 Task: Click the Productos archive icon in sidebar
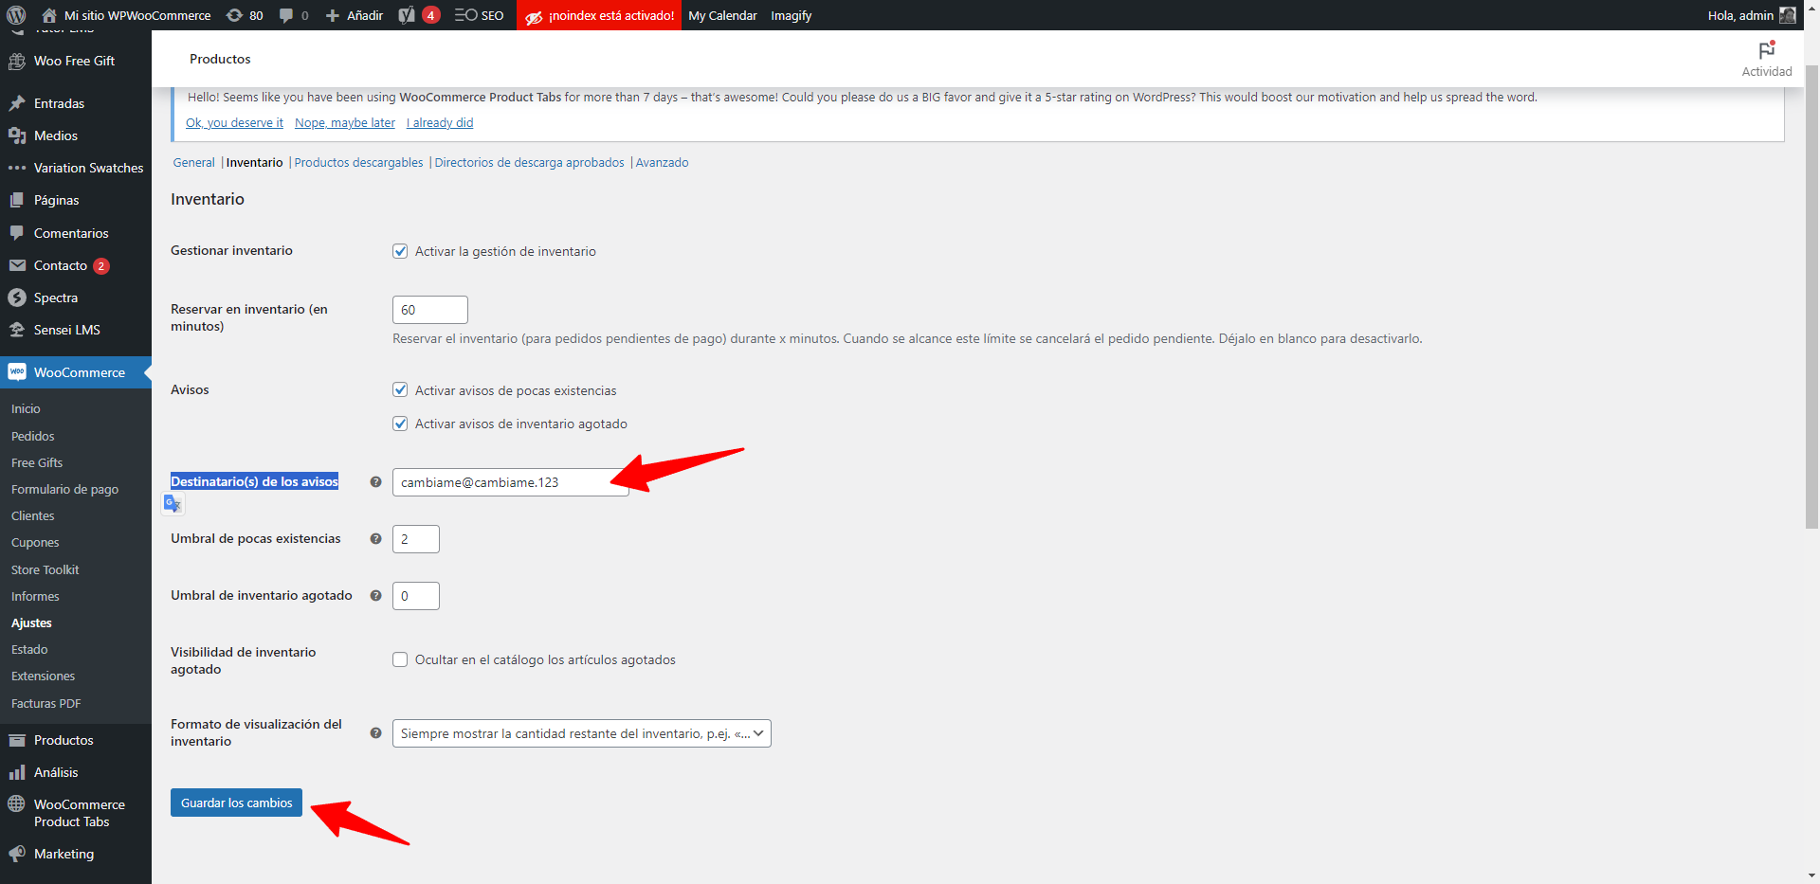click(17, 740)
